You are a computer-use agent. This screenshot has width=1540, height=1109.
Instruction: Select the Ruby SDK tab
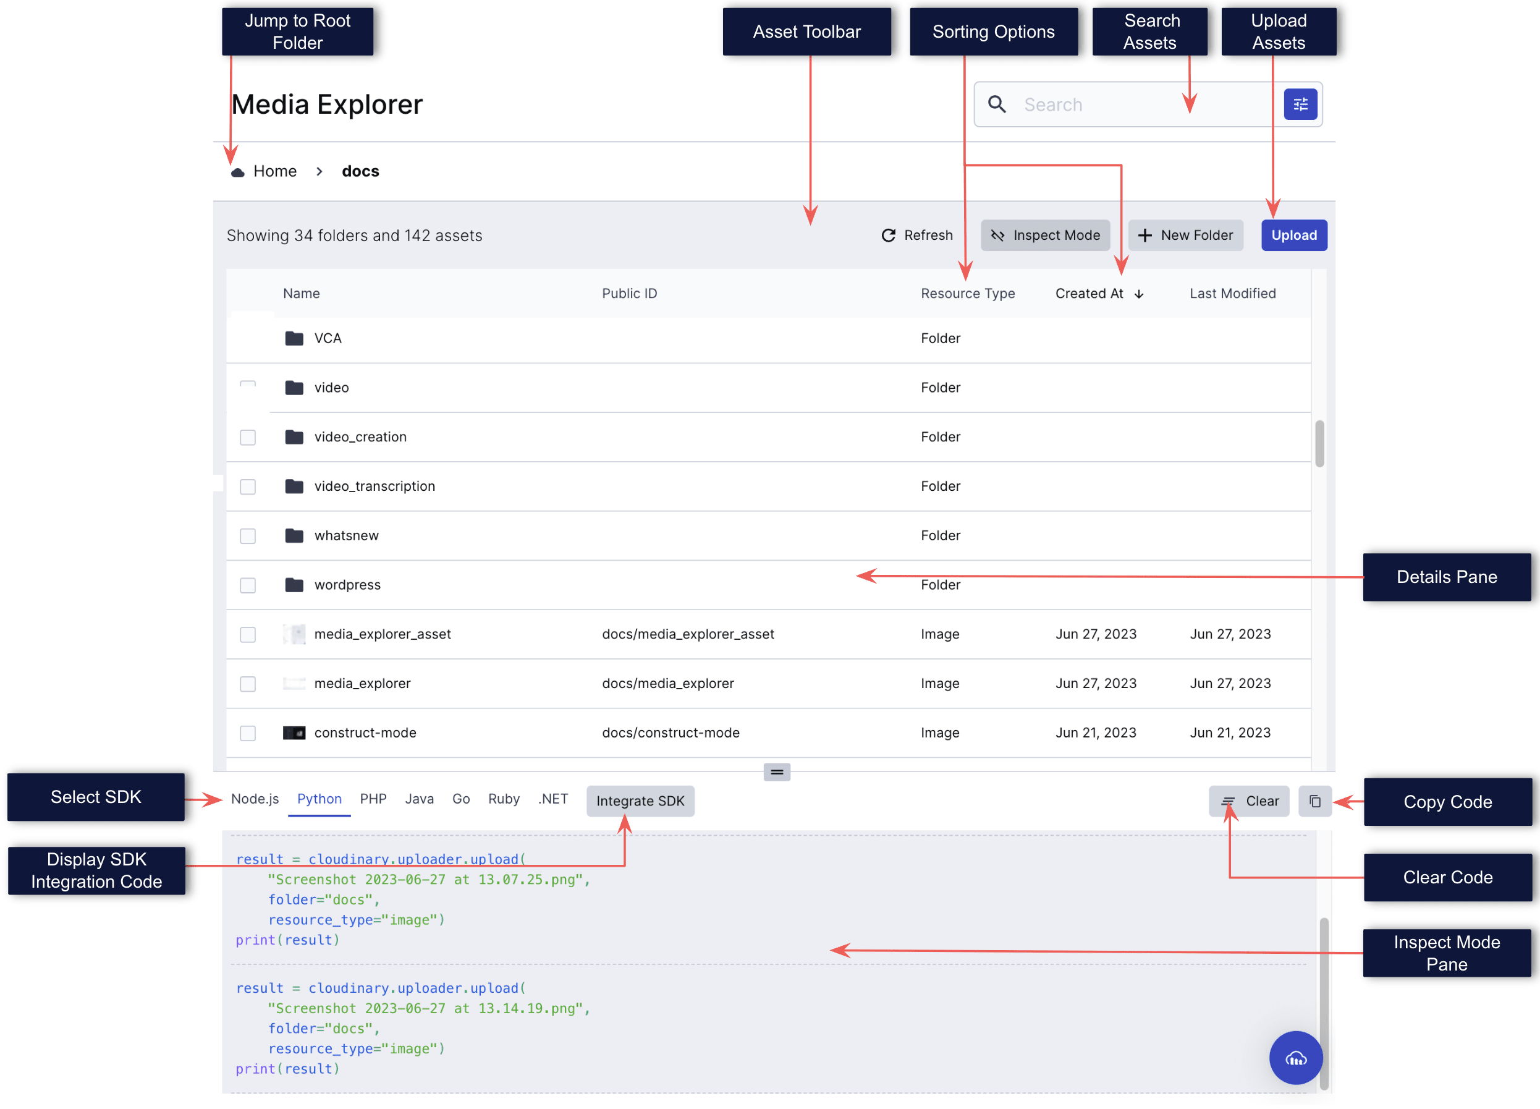point(503,799)
